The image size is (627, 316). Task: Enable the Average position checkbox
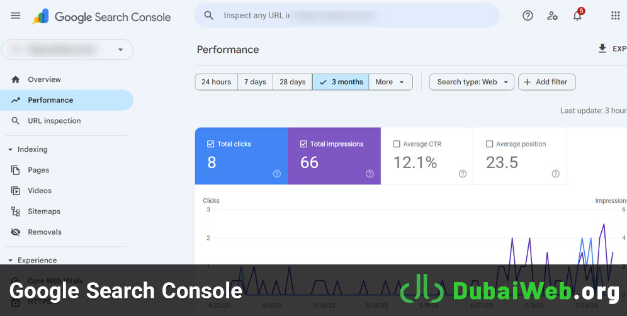point(489,144)
